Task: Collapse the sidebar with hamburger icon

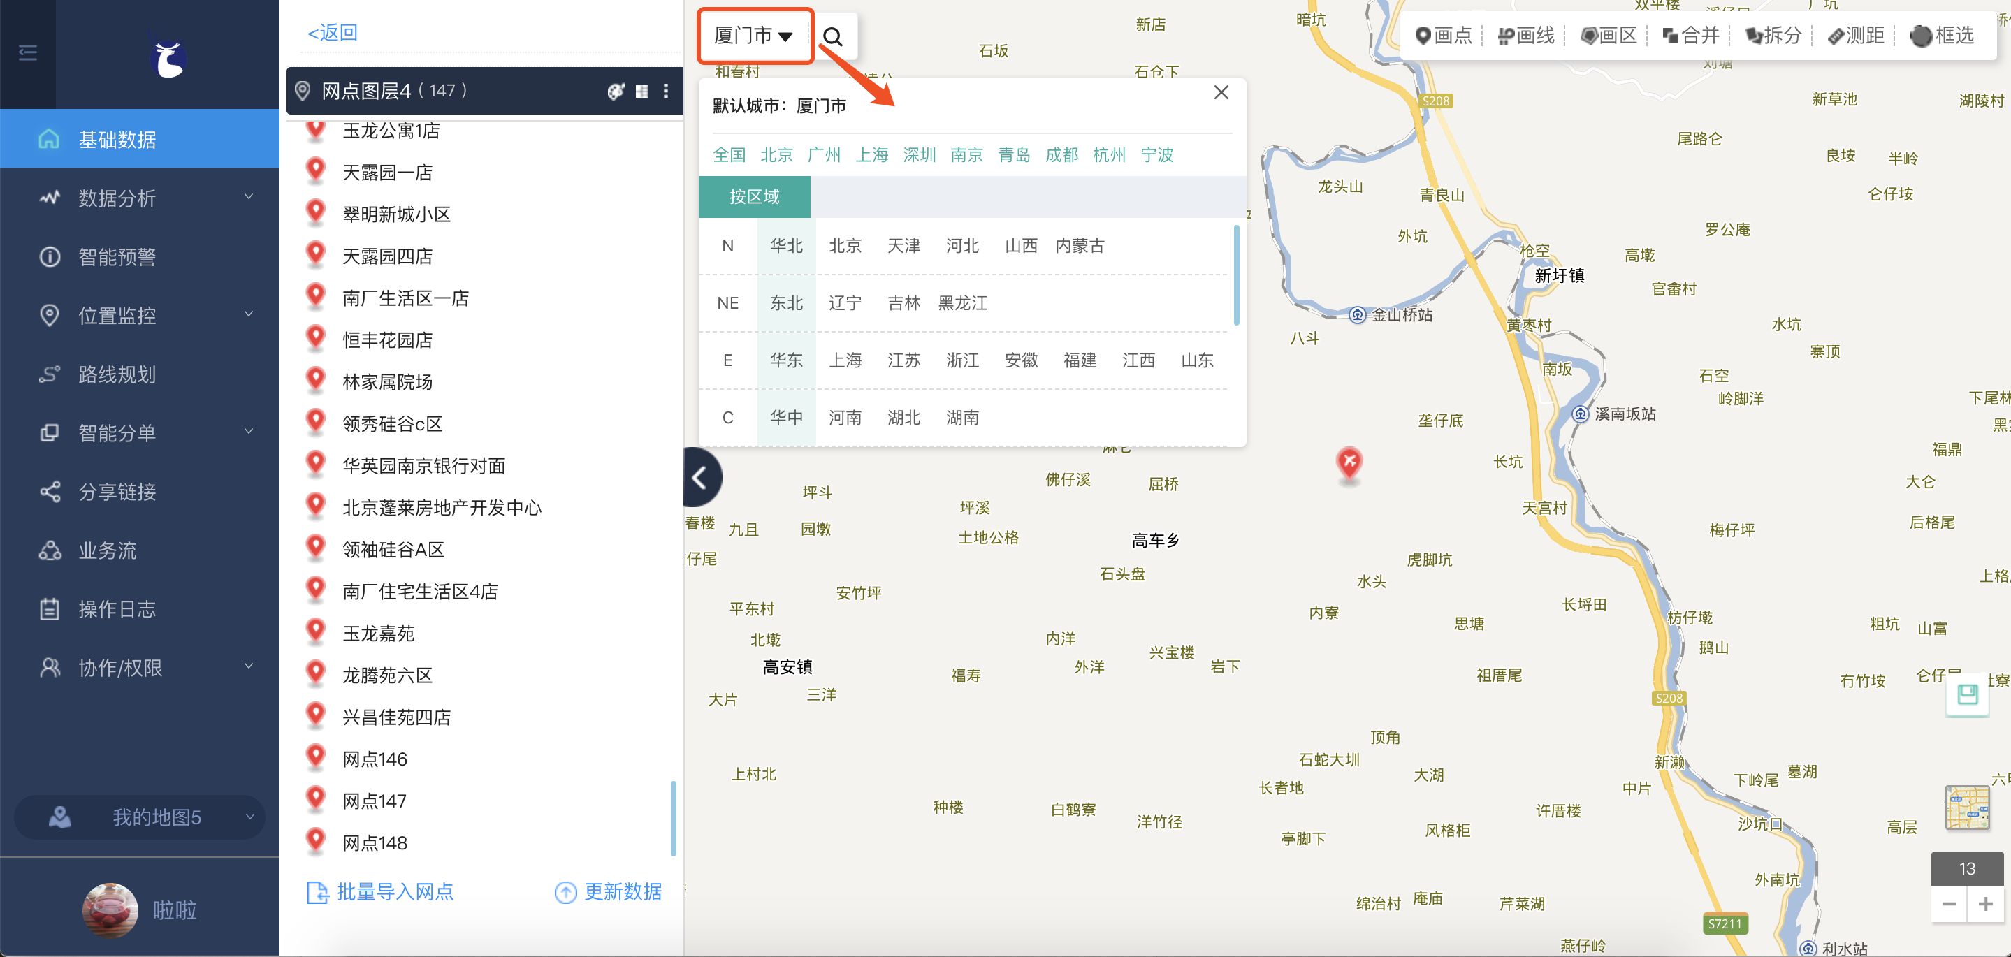Action: point(28,52)
